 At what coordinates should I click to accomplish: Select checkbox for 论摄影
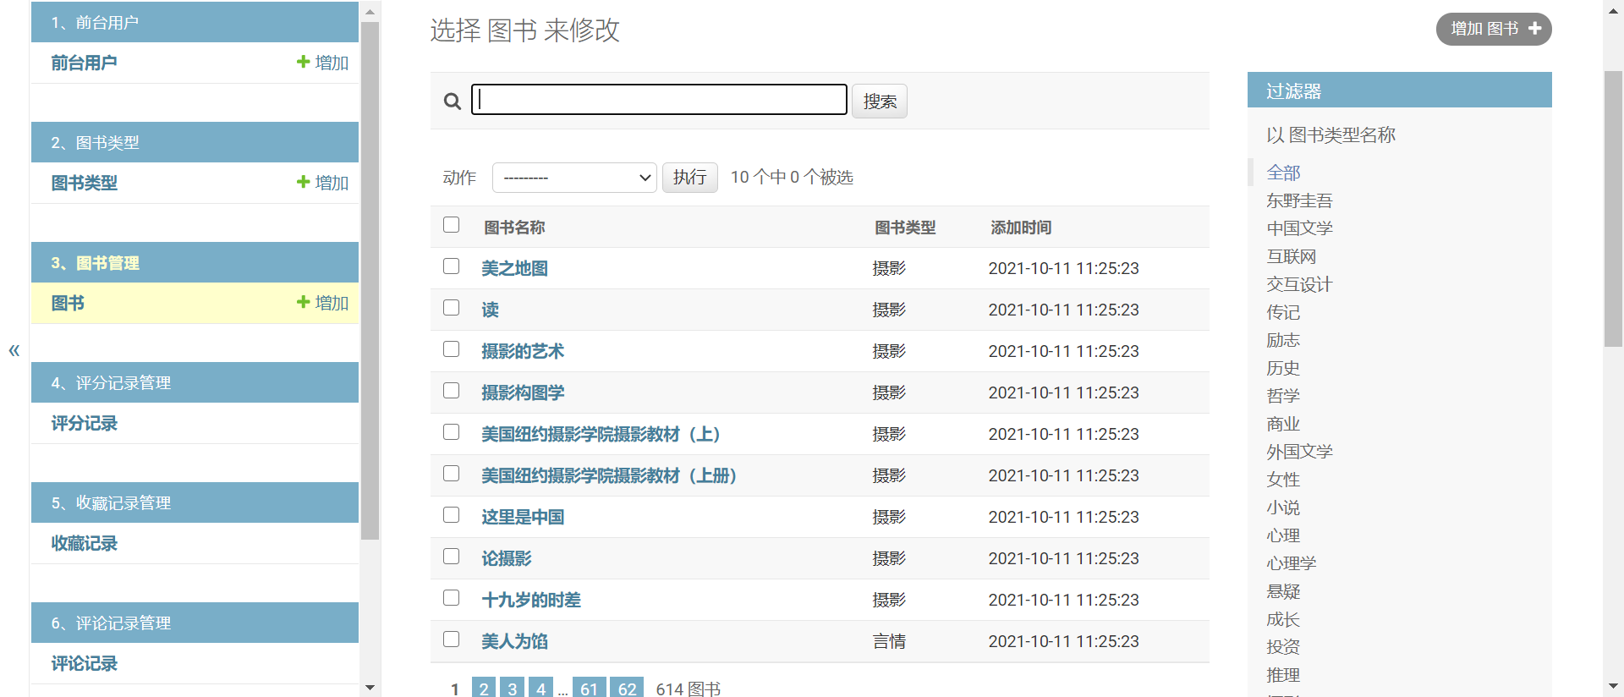(452, 557)
